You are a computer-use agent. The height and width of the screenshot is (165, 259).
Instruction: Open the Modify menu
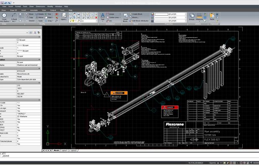(x=50, y=6)
